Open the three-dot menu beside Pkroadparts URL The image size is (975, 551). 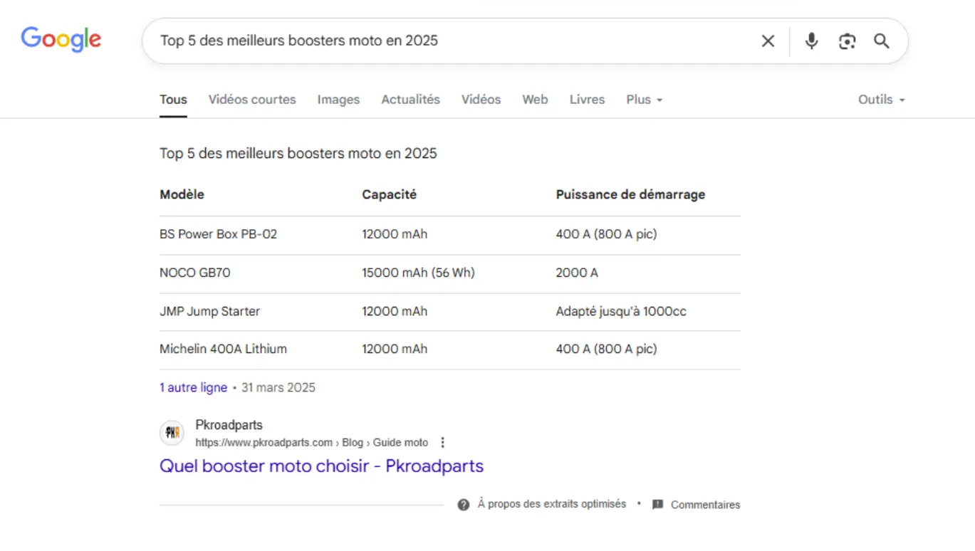442,443
